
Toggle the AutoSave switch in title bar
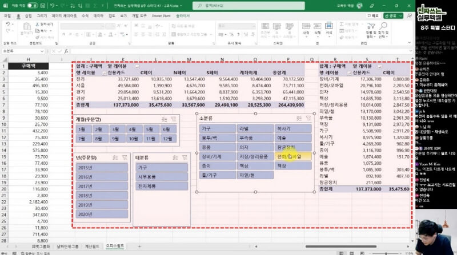[32, 6]
